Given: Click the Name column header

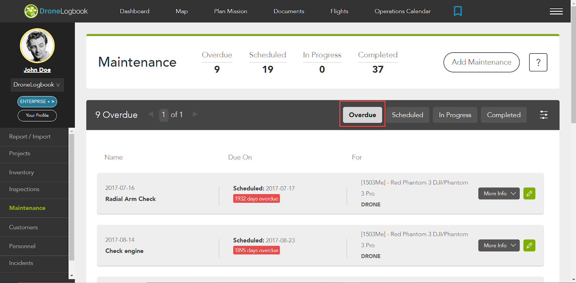Looking at the screenshot, I should pyautogui.click(x=113, y=157).
